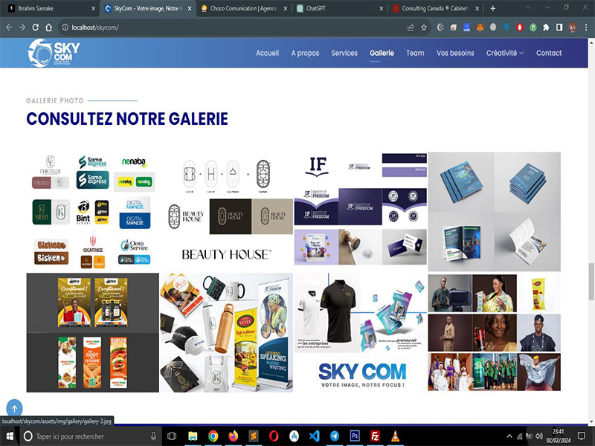Screen dimensions: 595x446
Task: Click the Task View taskbar icon
Action: click(172, 436)
